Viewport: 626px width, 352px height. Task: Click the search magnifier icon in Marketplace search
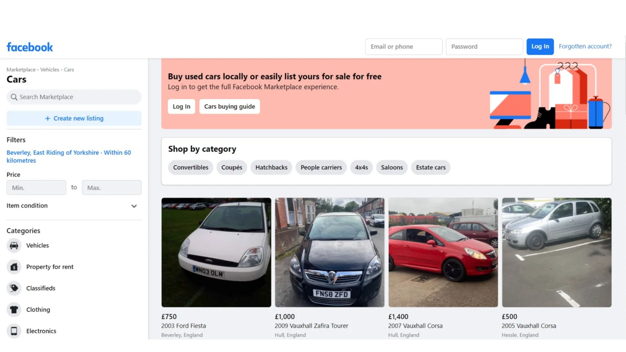pyautogui.click(x=14, y=97)
